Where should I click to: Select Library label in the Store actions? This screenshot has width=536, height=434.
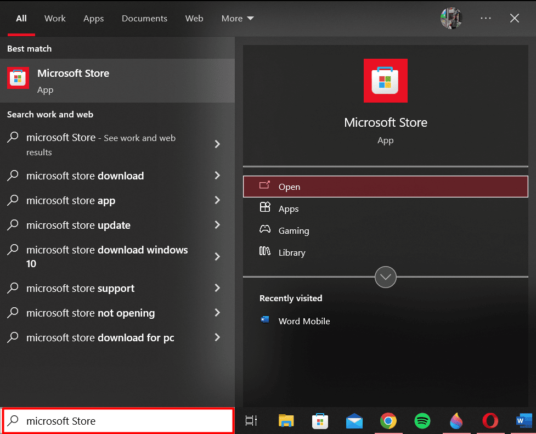coord(291,253)
